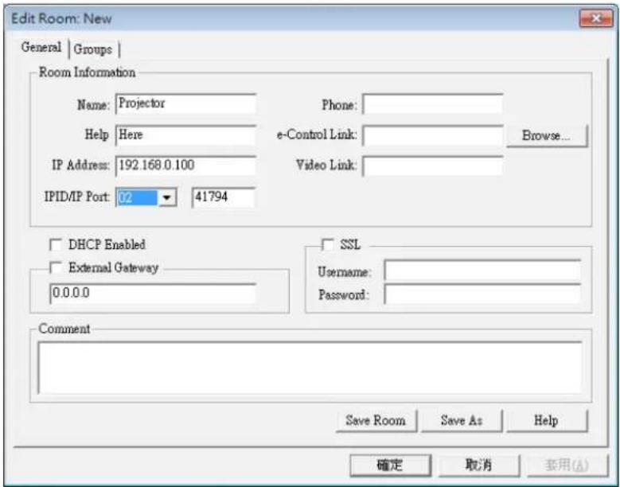Click the Help button near Save As

pyautogui.click(x=547, y=421)
